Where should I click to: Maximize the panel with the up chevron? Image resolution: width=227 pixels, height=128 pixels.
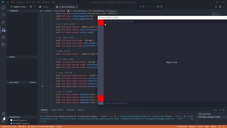(x=220, y=110)
